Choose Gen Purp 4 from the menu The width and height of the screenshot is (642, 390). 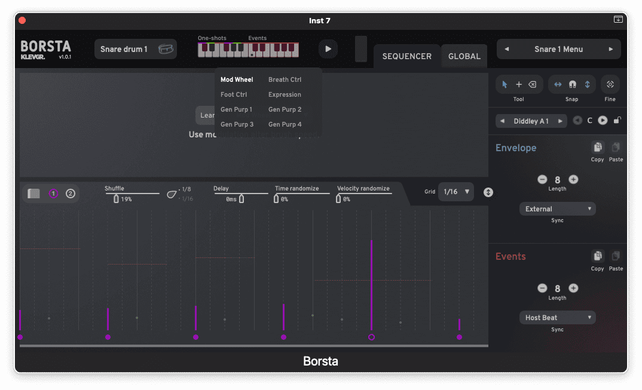tap(285, 124)
